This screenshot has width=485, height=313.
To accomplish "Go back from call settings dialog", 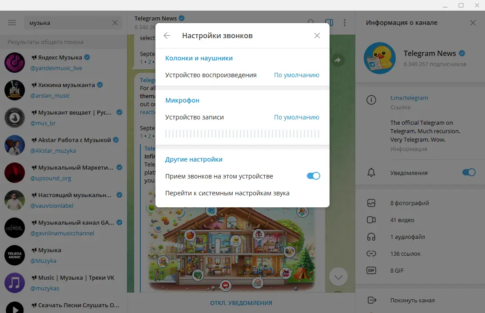I will pos(167,36).
